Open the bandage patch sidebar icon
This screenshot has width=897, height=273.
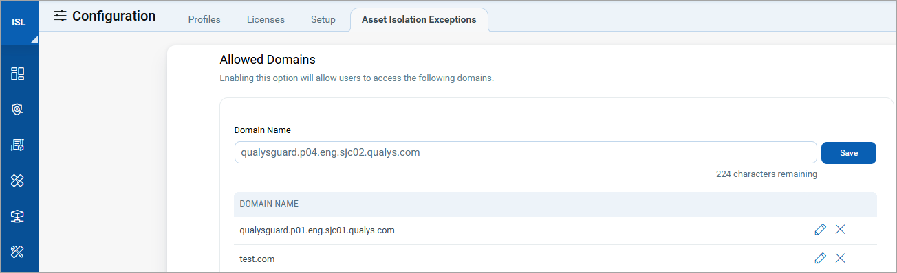point(18,180)
